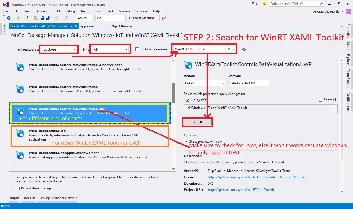This screenshot has height=209, width=353.
Task: Switch to the App.xaml.cs tab
Action: (89, 26)
